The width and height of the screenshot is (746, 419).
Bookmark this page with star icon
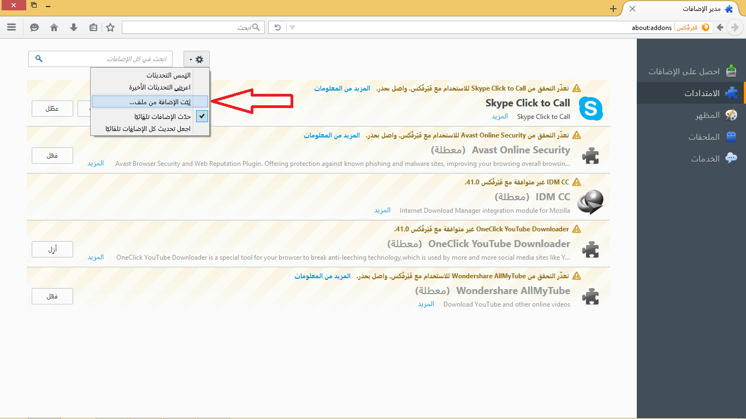pyautogui.click(x=110, y=27)
